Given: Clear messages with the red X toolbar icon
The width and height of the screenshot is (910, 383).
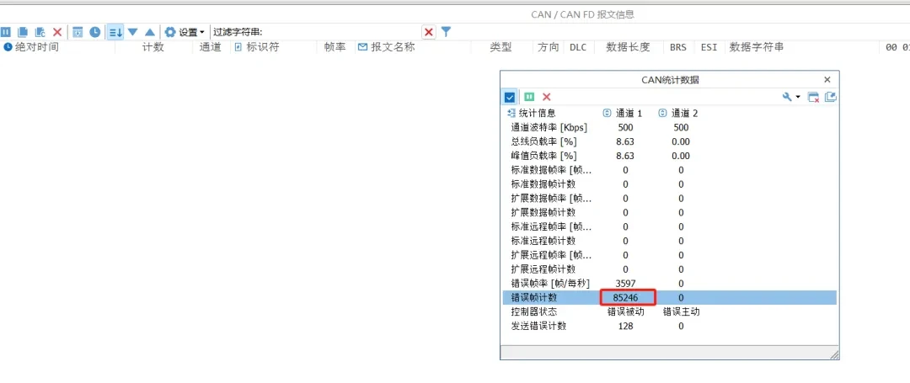Looking at the screenshot, I should 57,33.
